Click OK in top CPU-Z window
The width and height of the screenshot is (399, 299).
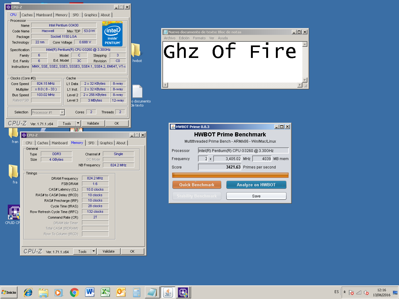click(x=117, y=123)
